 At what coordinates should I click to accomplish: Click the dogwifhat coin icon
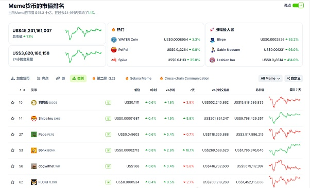pyautogui.click(x=34, y=166)
